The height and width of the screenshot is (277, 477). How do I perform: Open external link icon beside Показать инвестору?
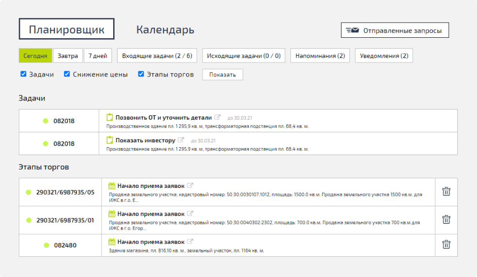click(x=181, y=140)
